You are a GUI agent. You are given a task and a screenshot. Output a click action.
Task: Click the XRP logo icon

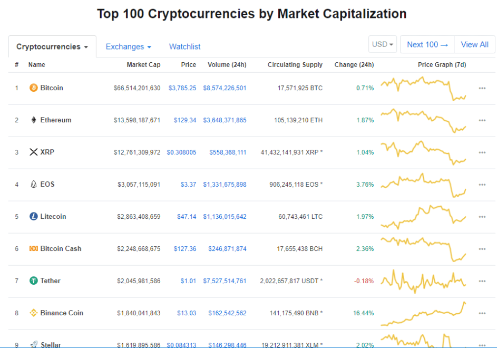(33, 152)
